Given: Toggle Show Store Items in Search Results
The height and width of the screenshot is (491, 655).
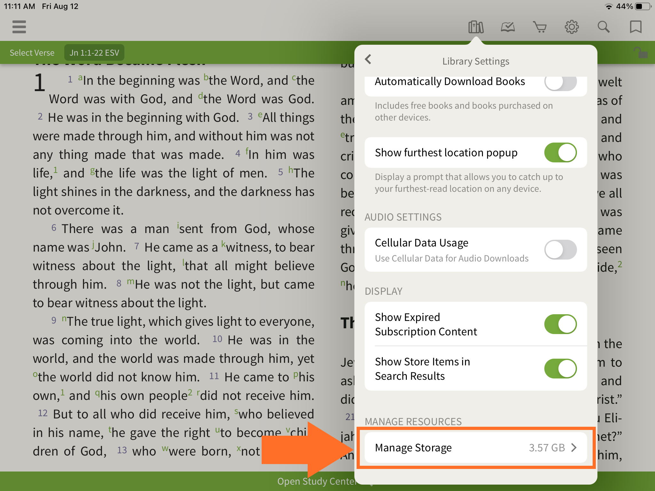Looking at the screenshot, I should point(560,369).
